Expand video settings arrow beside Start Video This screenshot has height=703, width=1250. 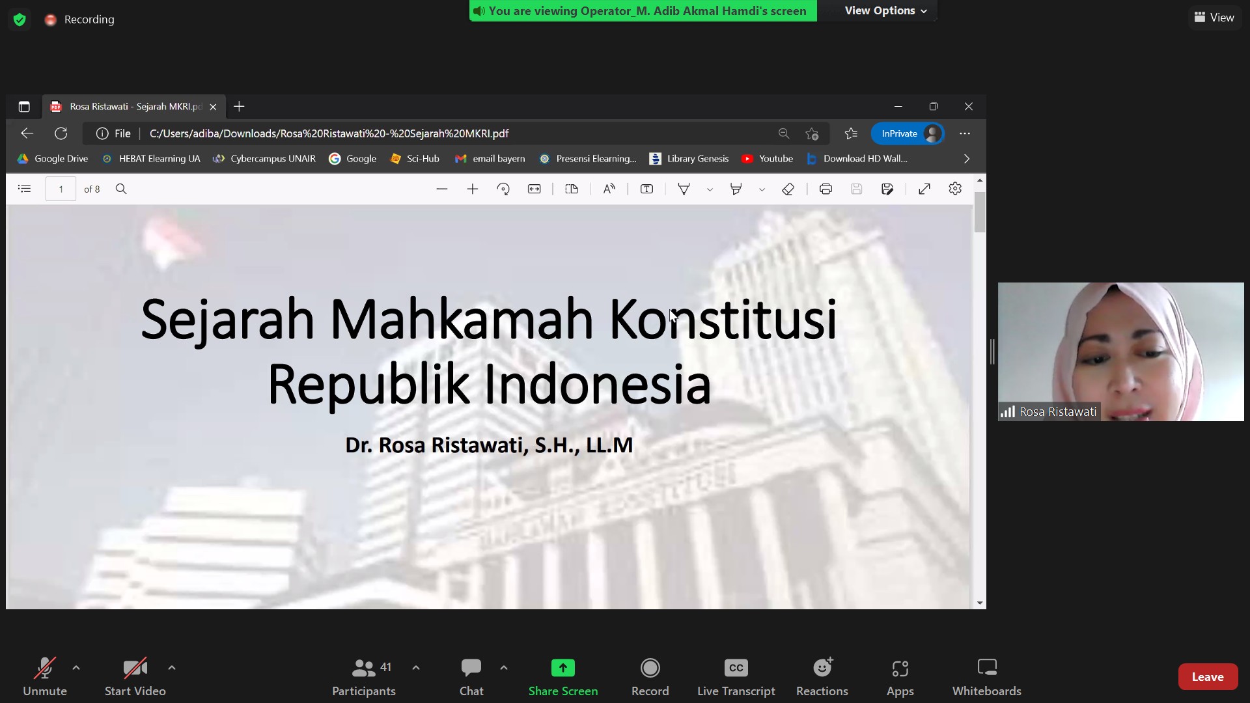pyautogui.click(x=172, y=667)
